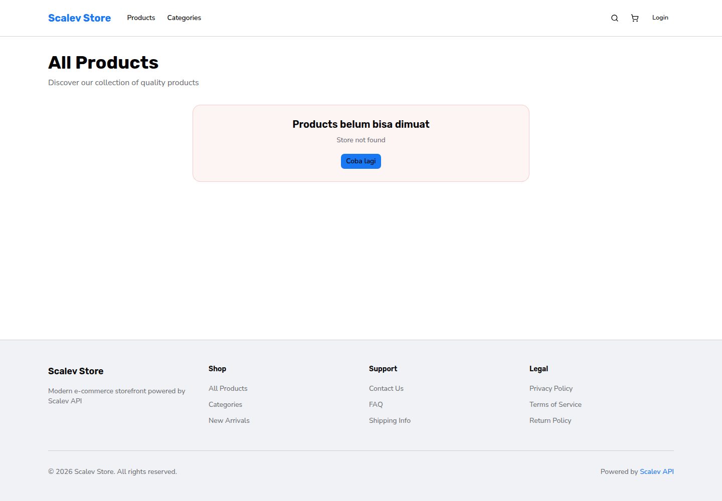Go to Categories in the top navigation
This screenshot has height=501, width=722.
pos(184,18)
